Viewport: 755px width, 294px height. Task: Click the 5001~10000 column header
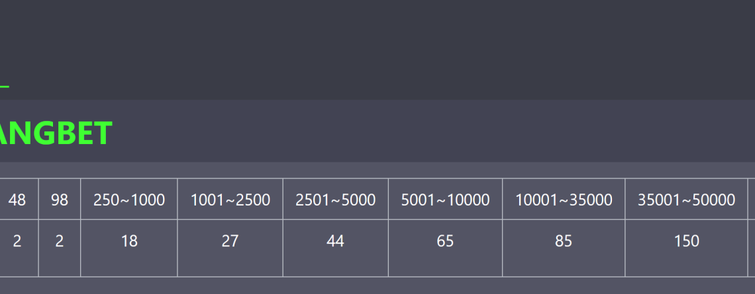click(446, 200)
